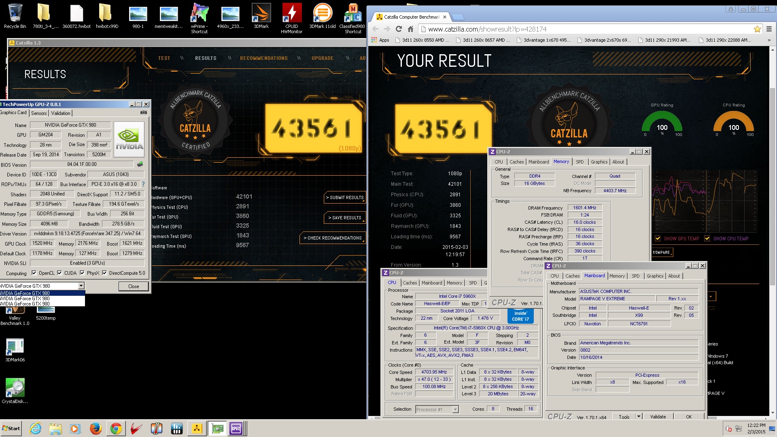Toggle the CUDA checkbox in GPU-Z
777x437 pixels.
(x=59, y=273)
